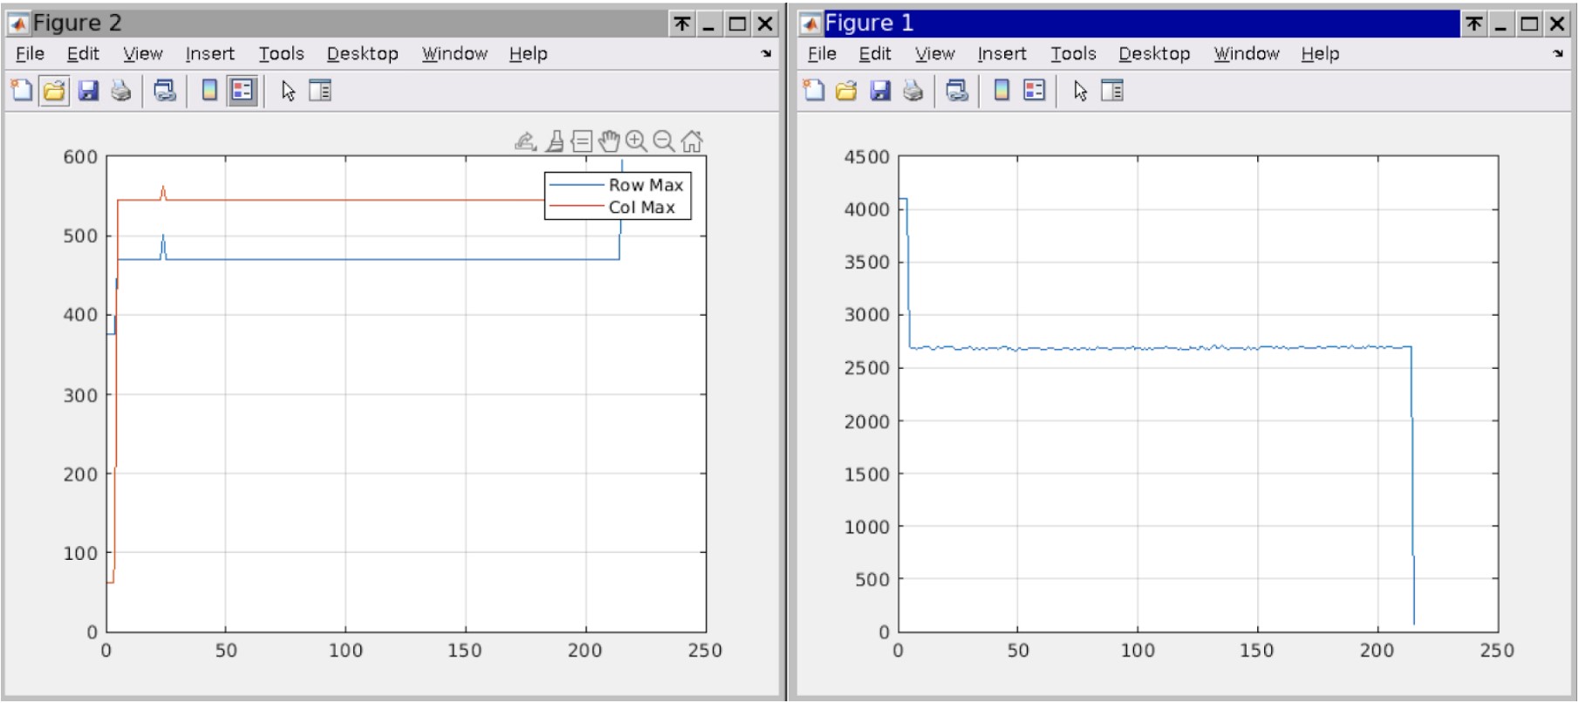Expand the File menu in Figure 1

pos(822,54)
